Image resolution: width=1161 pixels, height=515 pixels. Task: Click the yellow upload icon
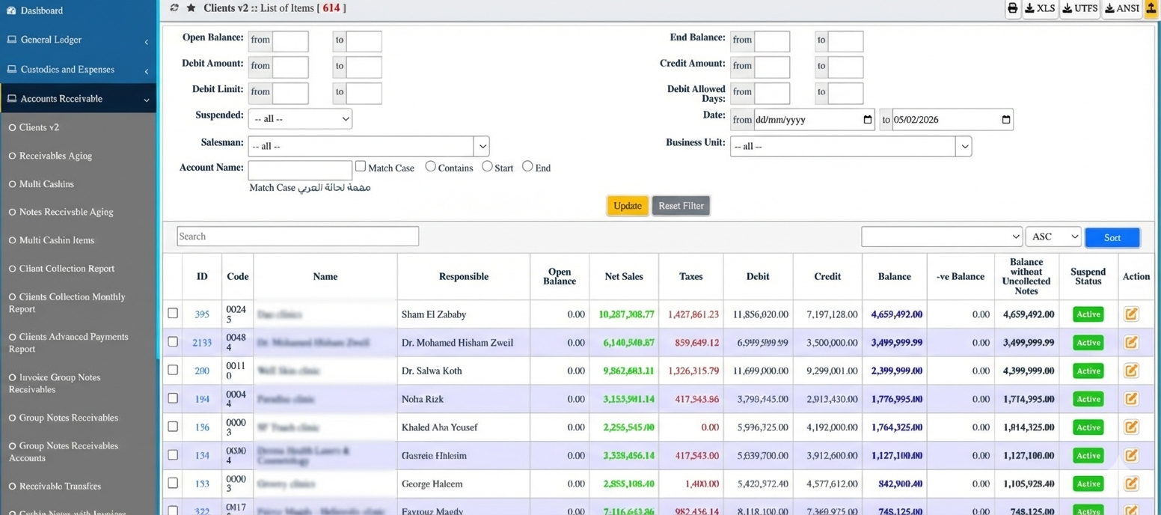1151,8
